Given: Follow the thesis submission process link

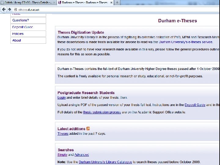Looking at the screenshot, I should click(x=102, y=112).
